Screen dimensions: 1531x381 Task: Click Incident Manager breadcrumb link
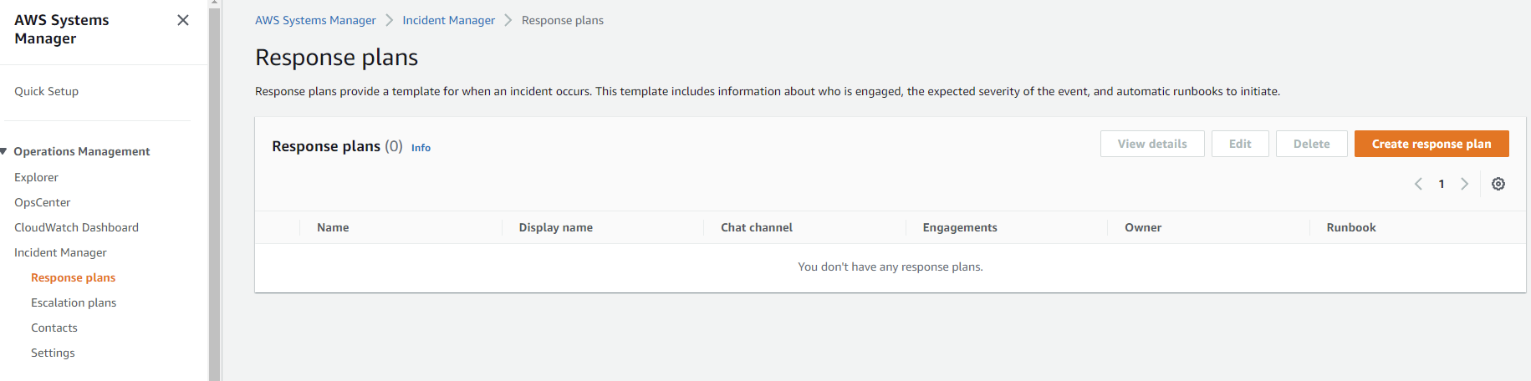point(449,20)
